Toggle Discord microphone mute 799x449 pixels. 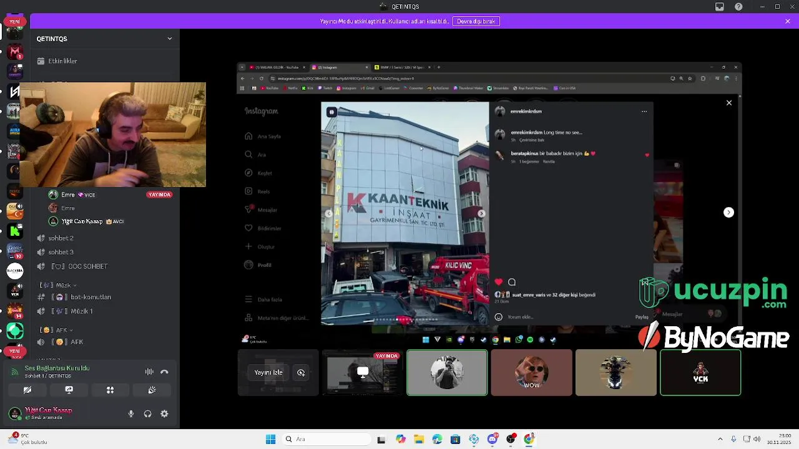click(x=131, y=413)
